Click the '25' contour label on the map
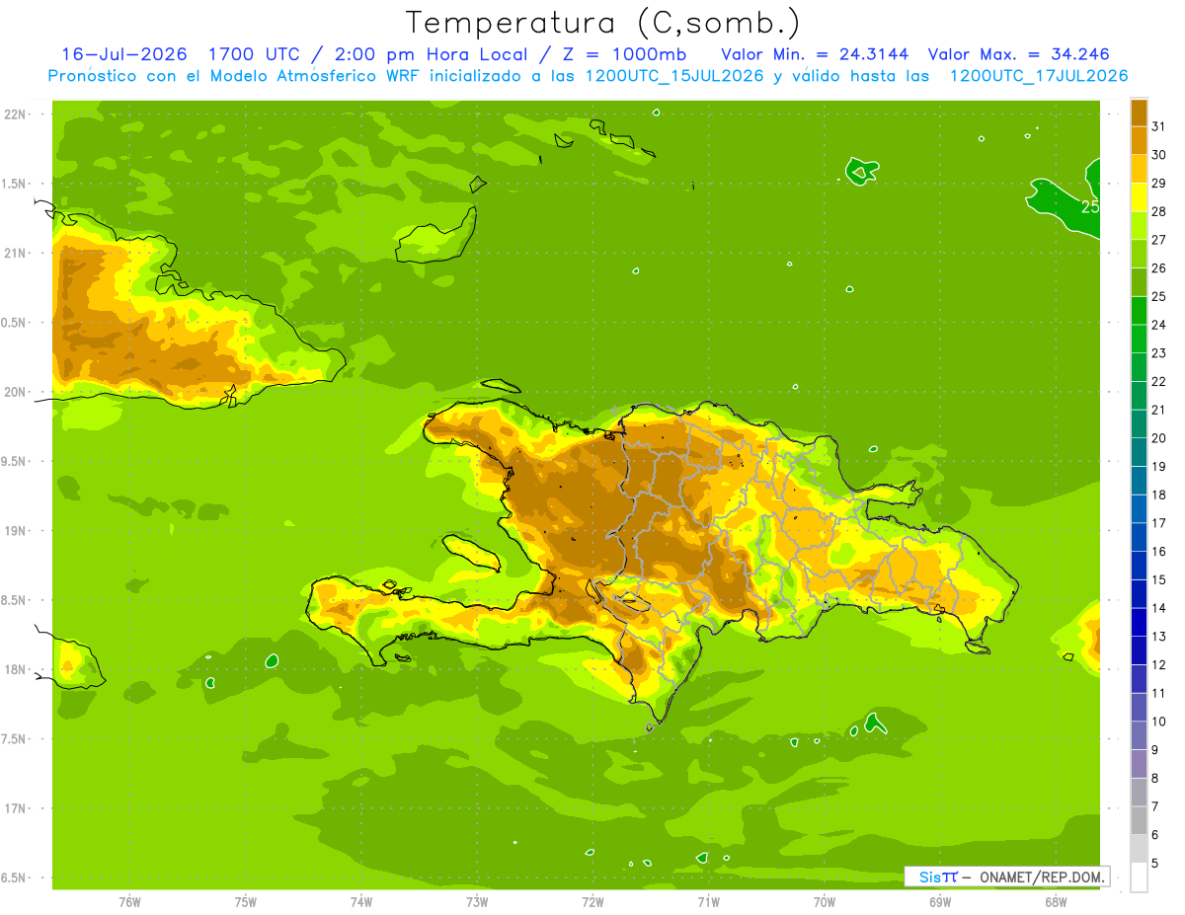Image resolution: width=1185 pixels, height=915 pixels. (1090, 207)
